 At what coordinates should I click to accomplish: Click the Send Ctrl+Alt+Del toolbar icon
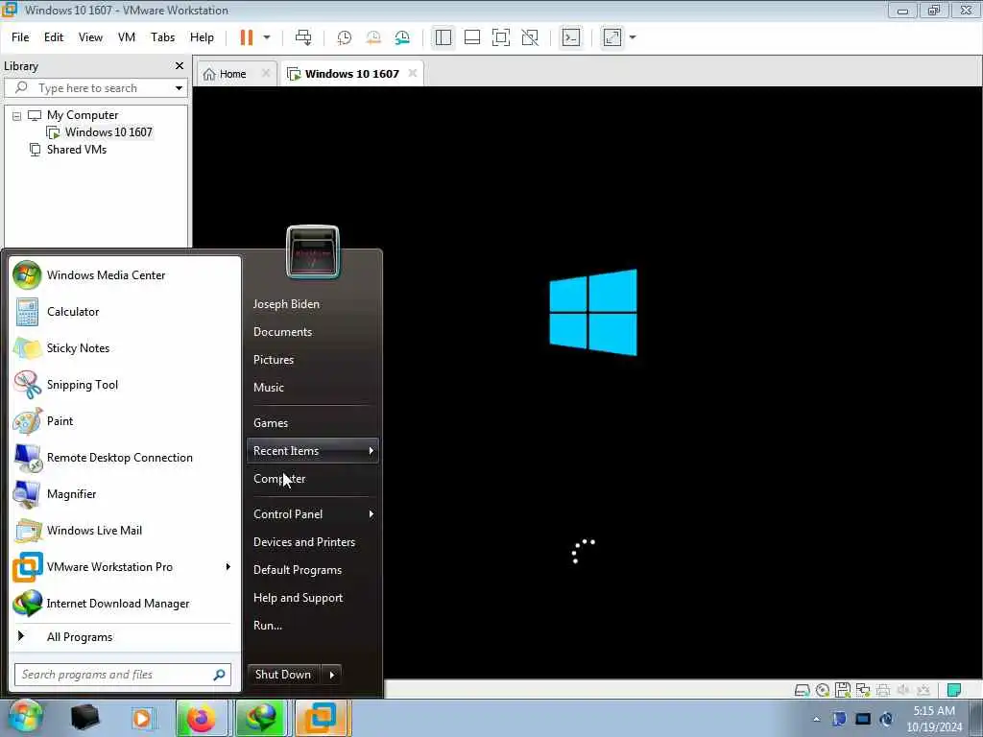tap(303, 37)
